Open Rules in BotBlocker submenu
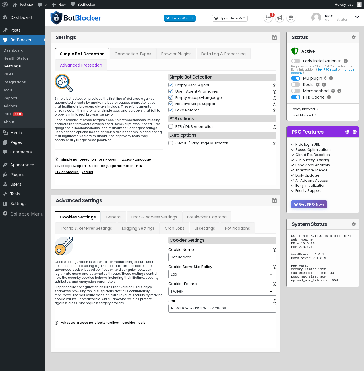 (x=9, y=74)
